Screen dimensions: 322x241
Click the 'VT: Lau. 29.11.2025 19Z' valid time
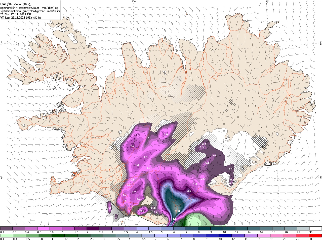pos(15,18)
